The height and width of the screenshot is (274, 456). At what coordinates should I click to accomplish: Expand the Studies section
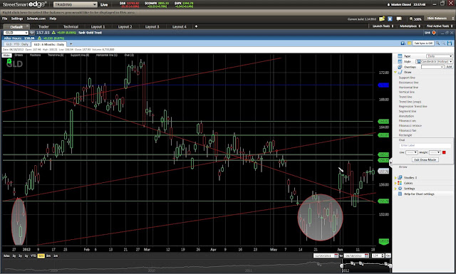(395, 177)
